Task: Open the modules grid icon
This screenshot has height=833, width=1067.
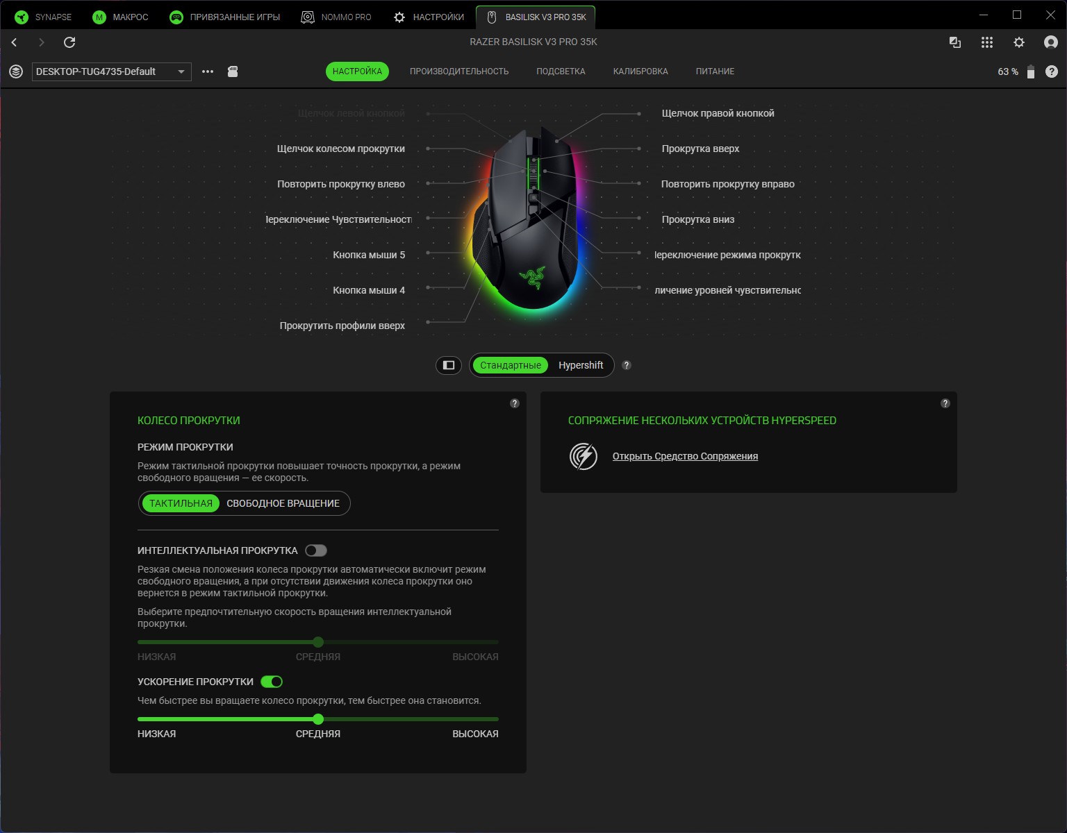Action: (x=987, y=42)
